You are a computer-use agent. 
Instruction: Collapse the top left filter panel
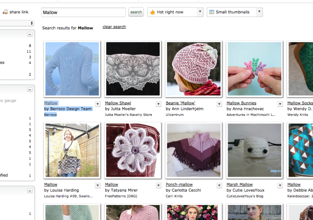pos(30,34)
